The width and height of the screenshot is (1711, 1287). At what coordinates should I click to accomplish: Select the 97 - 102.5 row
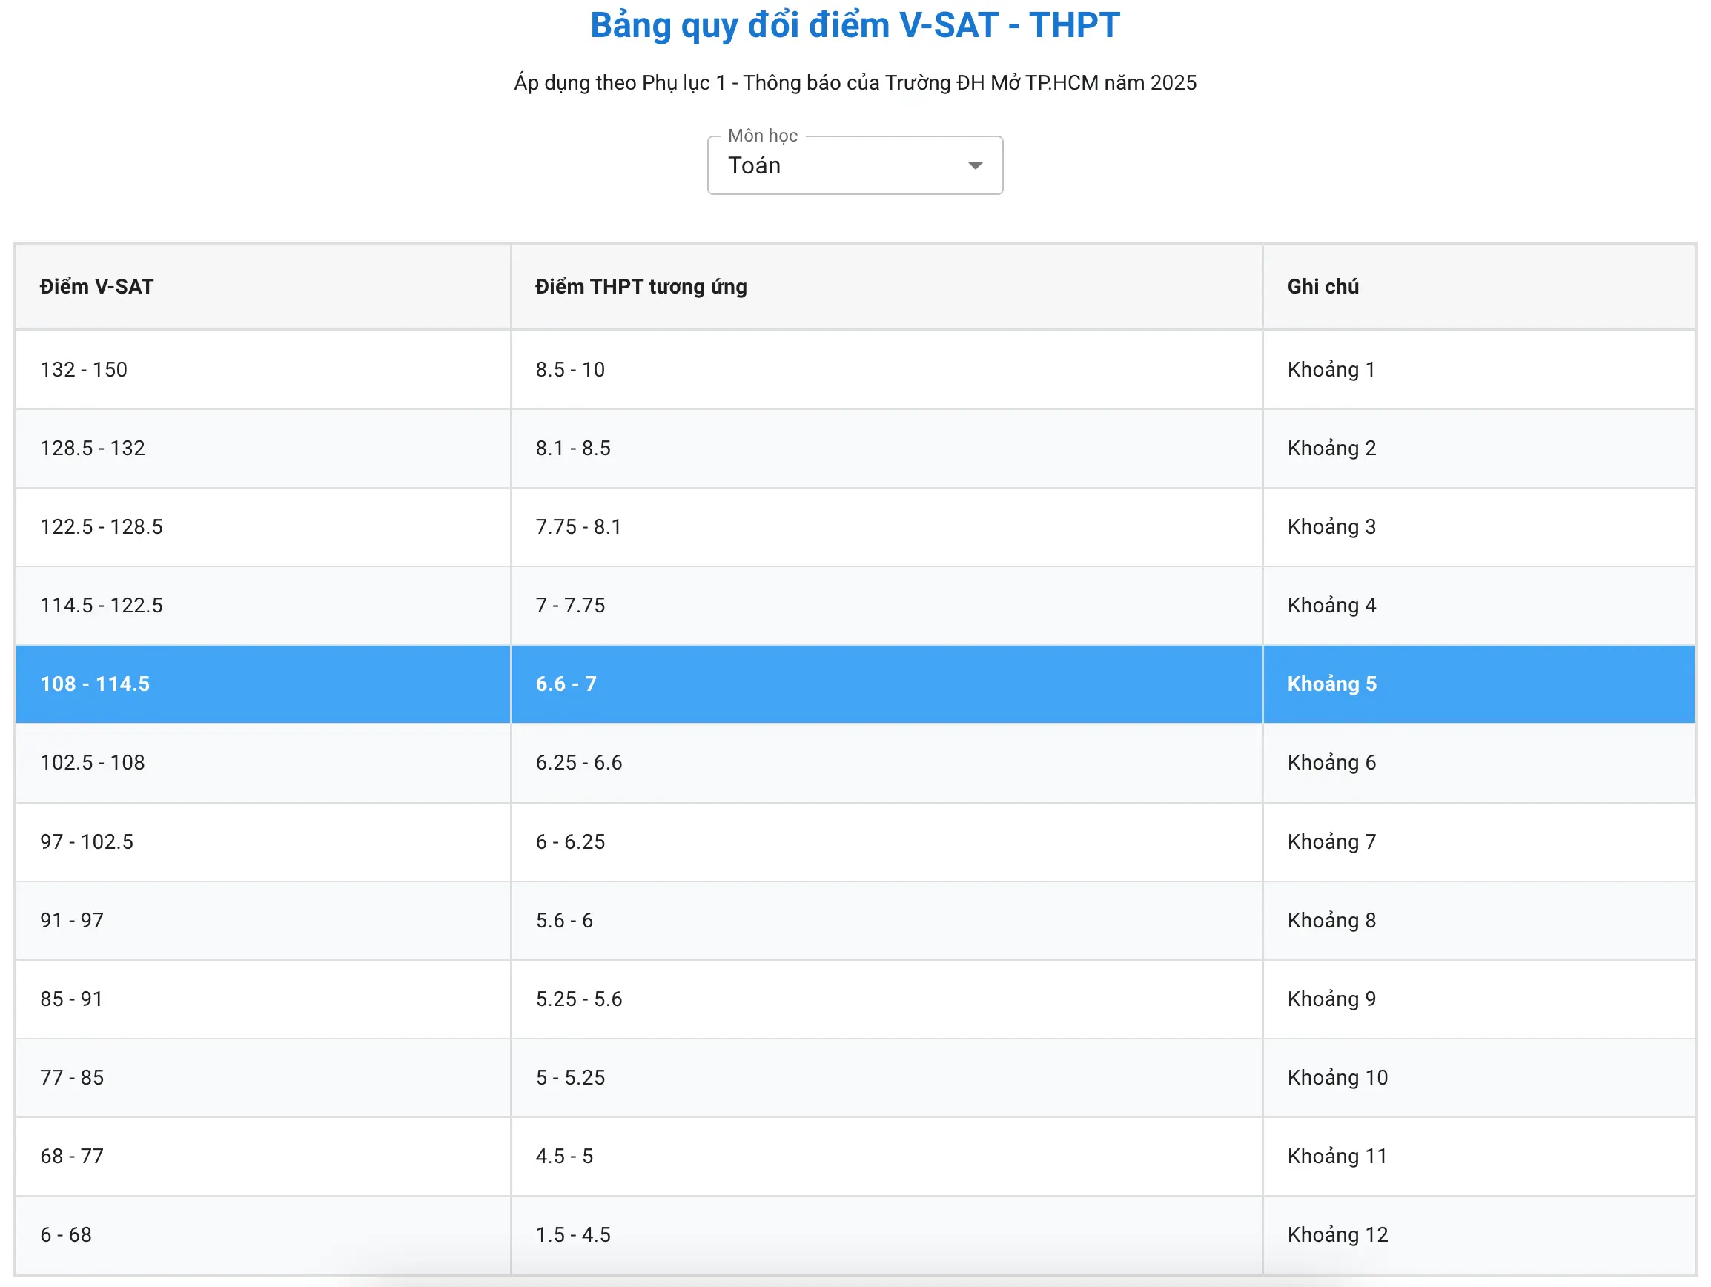(x=87, y=841)
